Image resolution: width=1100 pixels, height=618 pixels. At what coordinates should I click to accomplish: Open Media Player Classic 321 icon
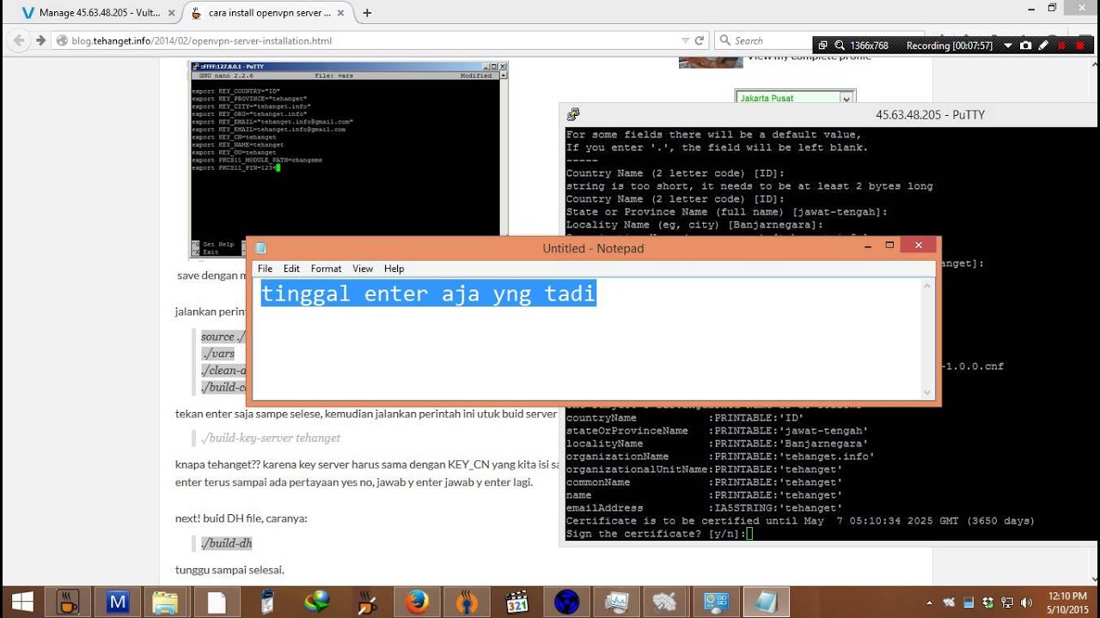[x=516, y=602]
